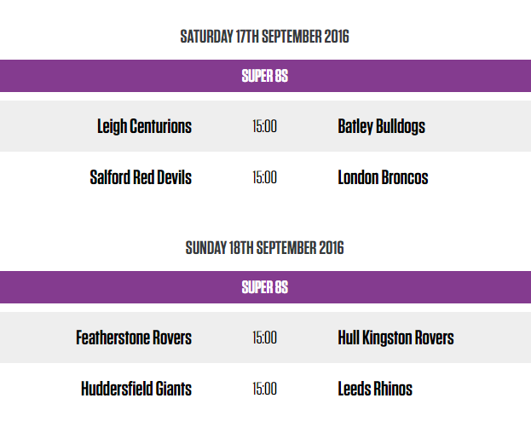
Task: Open the Batley Bulldogs team link
Action: [x=381, y=127]
